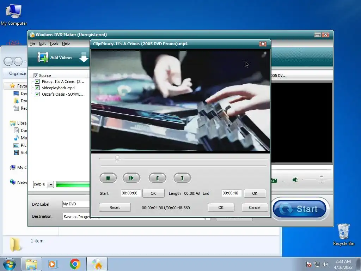The image size is (361, 271).
Task: Cancel the clip dialog
Action: click(x=255, y=207)
